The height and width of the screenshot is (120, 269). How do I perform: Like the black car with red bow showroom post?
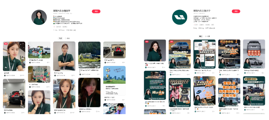click(x=123, y=63)
